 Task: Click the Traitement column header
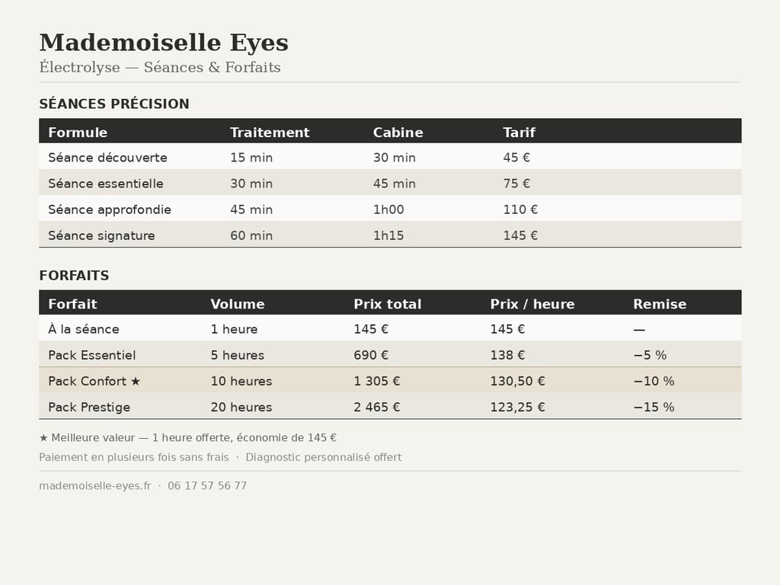click(270, 133)
